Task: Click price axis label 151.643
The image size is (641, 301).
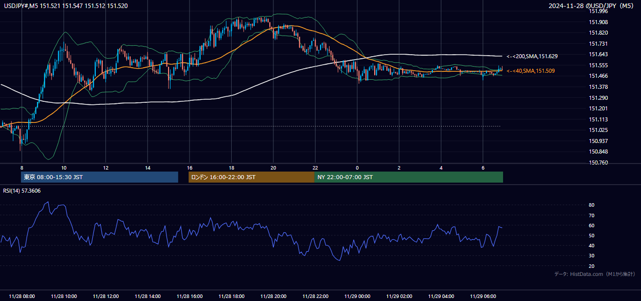Action: tap(598, 54)
